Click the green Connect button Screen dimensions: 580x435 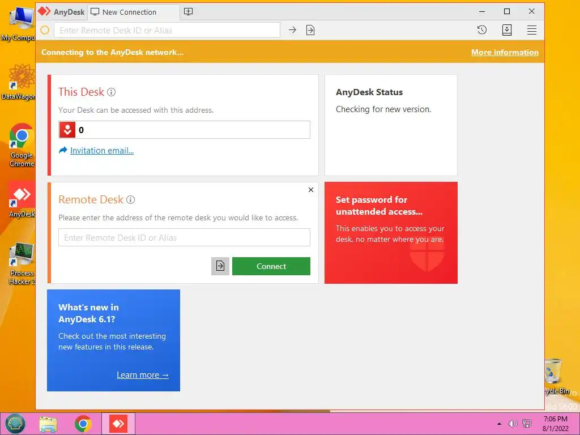tap(271, 266)
